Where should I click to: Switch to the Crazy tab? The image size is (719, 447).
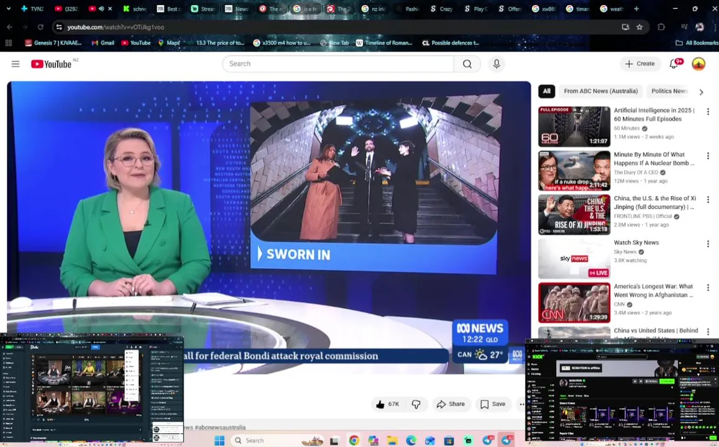tap(441, 9)
